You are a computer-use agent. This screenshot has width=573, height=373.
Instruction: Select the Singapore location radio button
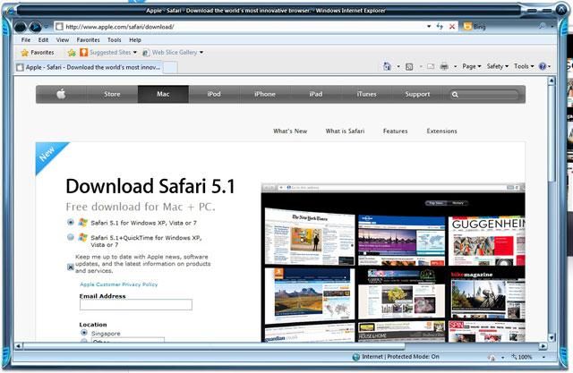pos(84,333)
